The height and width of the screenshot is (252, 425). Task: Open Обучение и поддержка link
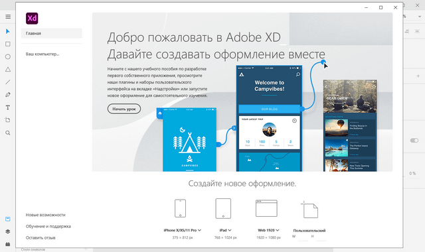[x=48, y=226]
